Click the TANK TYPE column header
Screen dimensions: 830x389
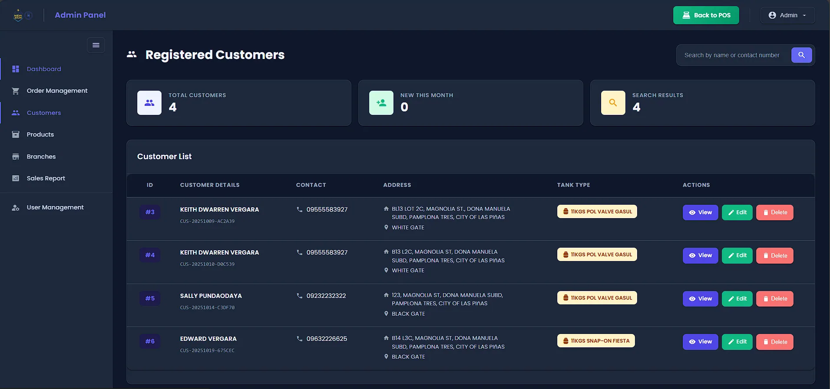(573, 185)
